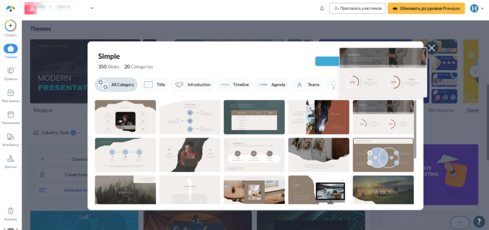The width and height of the screenshot is (489, 230).
Task: Expand the workspace name dropdown chevron
Action: tap(92, 9)
